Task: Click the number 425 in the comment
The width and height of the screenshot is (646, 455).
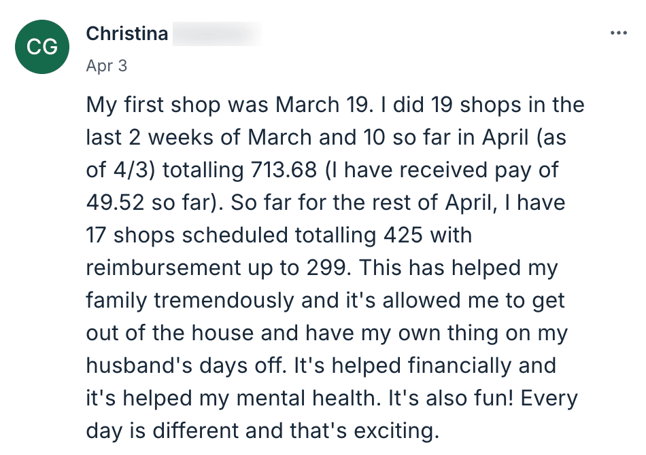Action: 403,235
